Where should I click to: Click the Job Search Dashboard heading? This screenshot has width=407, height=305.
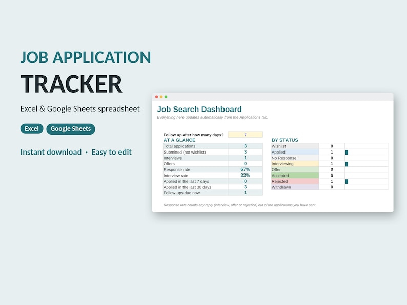(199, 109)
